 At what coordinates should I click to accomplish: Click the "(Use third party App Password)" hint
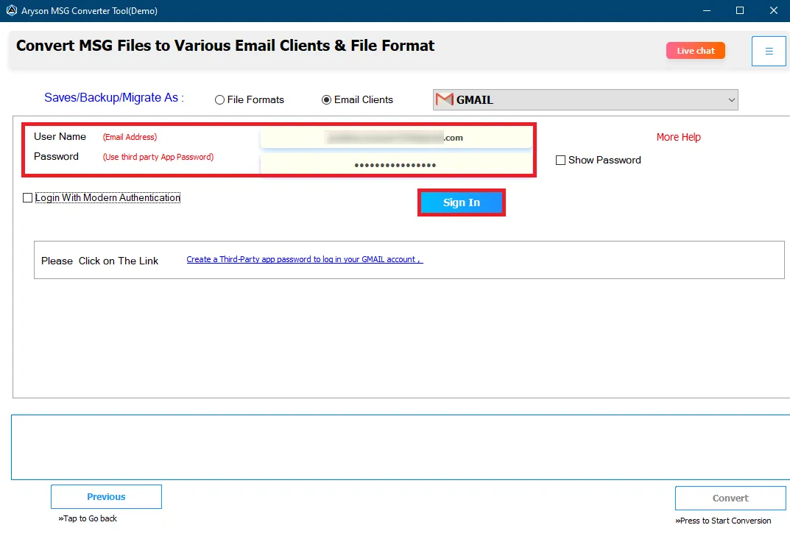(158, 157)
